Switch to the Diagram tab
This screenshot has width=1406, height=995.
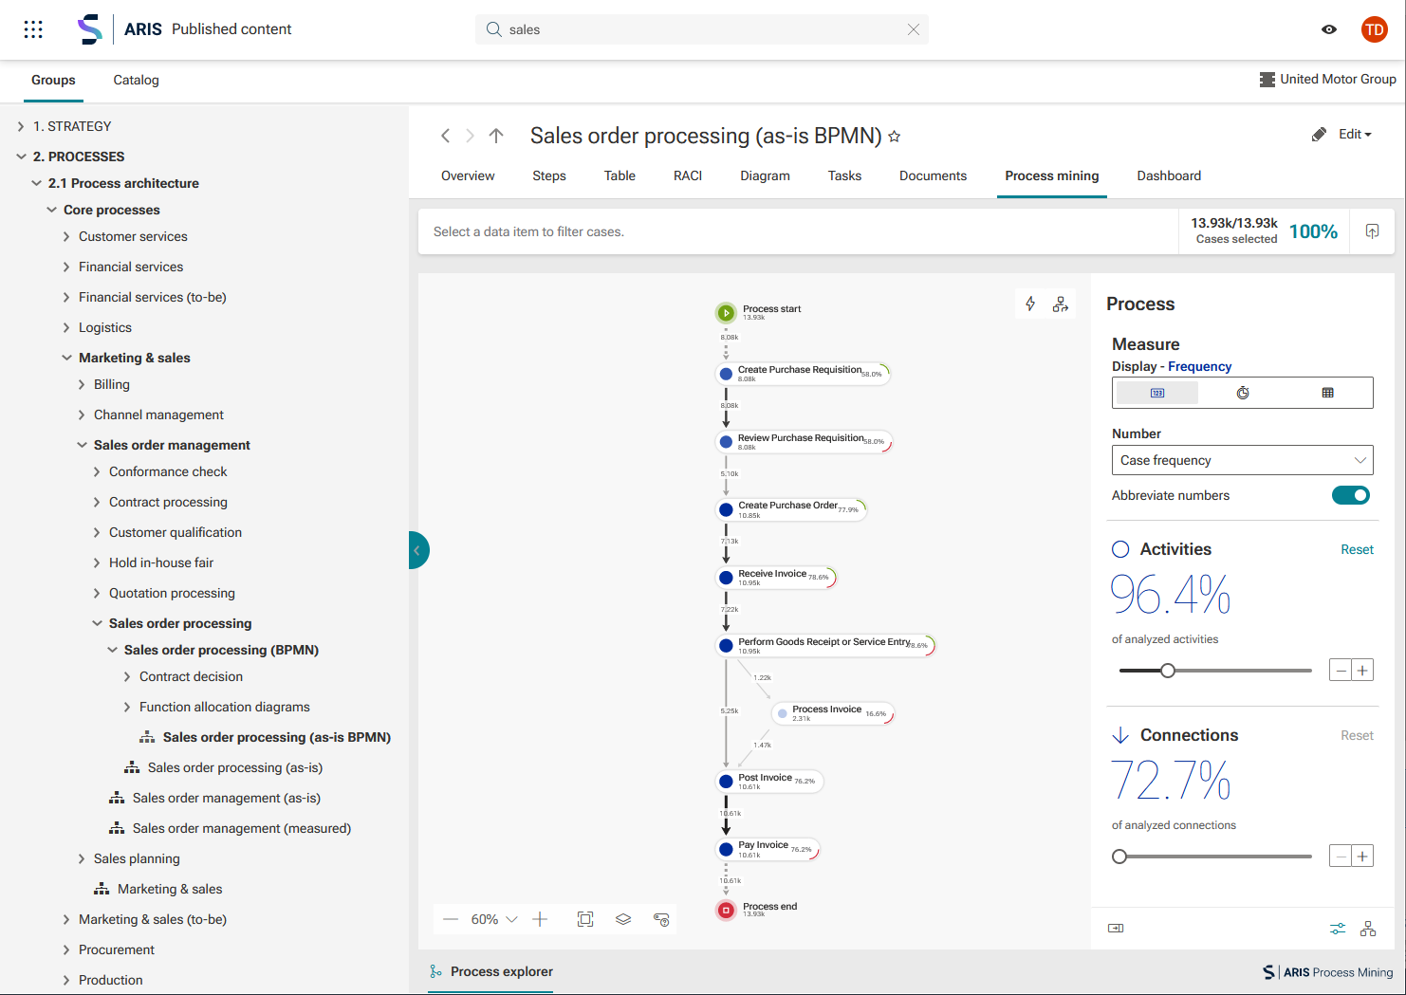click(x=765, y=175)
